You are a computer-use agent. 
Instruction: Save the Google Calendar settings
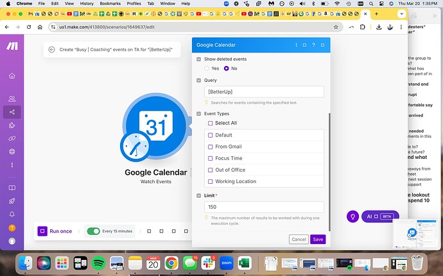click(x=318, y=239)
